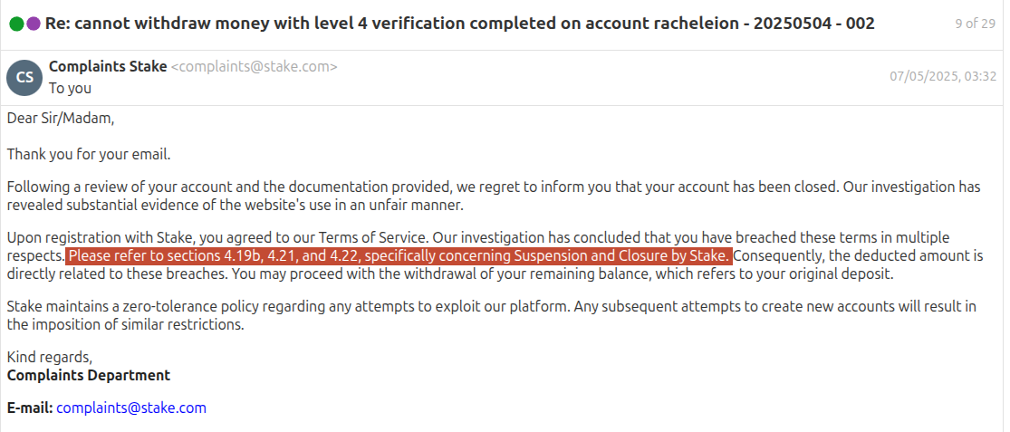Click the "Kind regards," closing line
The image size is (1010, 432).
[x=50, y=358]
